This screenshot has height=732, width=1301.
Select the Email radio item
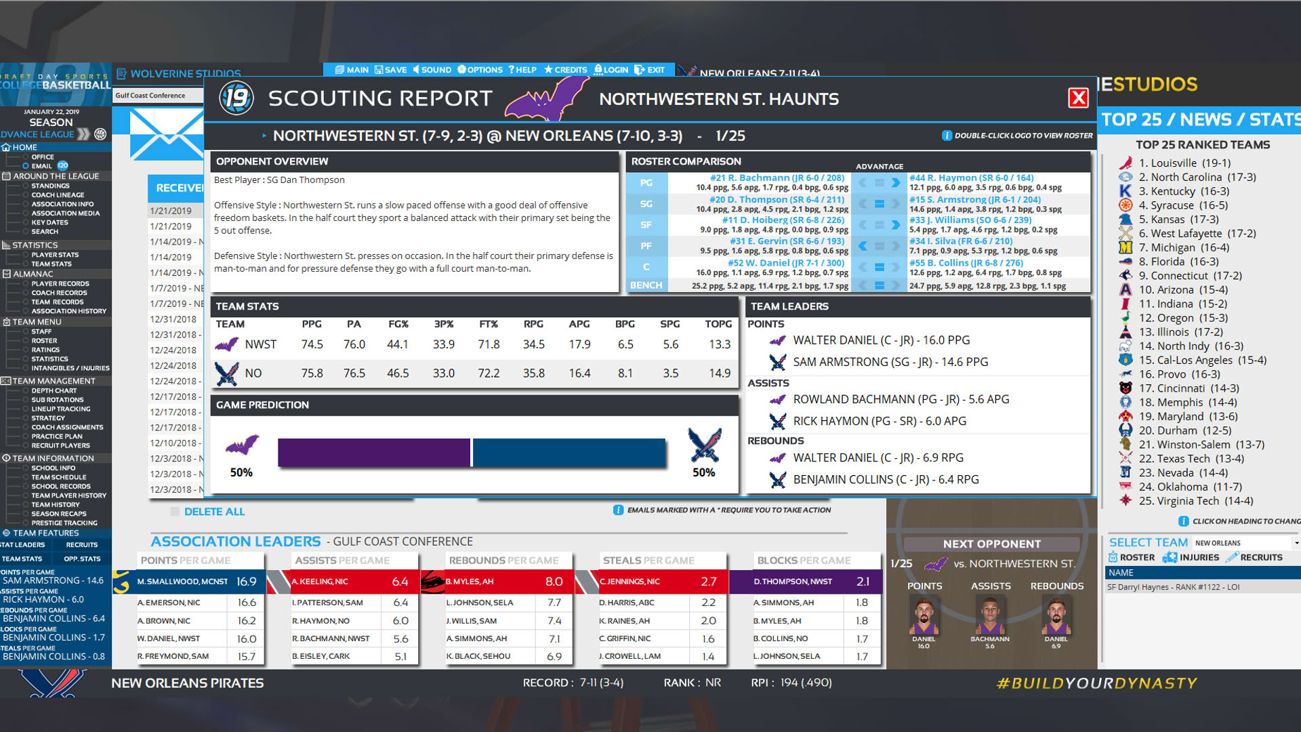[x=26, y=166]
